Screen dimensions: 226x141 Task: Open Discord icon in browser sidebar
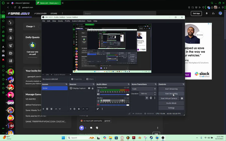coord(3,55)
